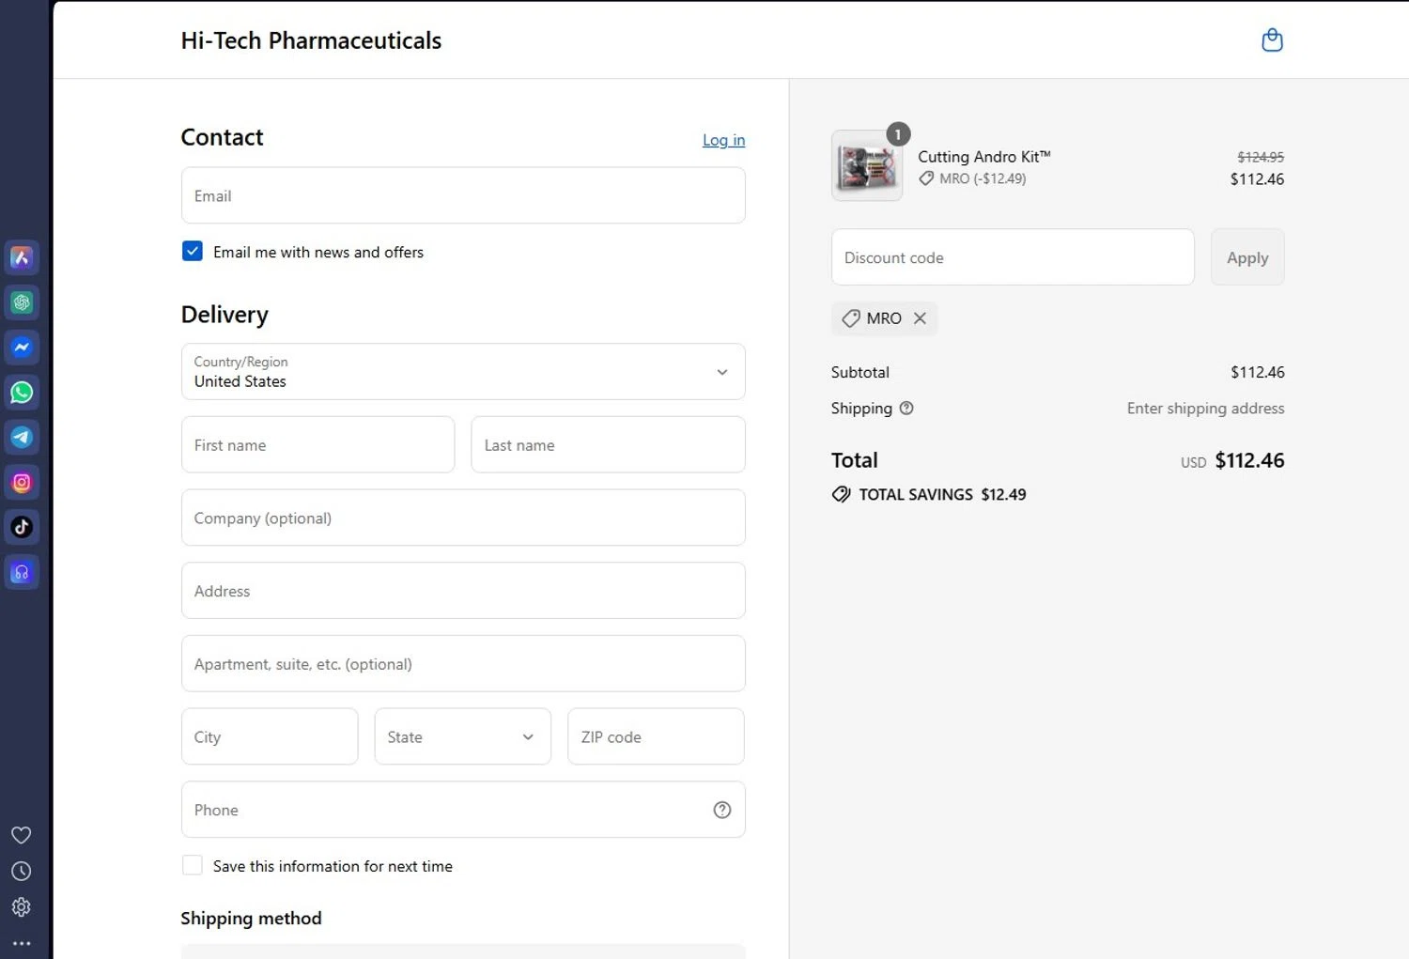Open the Country/Region dropdown
Screen dimensions: 1409x959
[463, 372]
